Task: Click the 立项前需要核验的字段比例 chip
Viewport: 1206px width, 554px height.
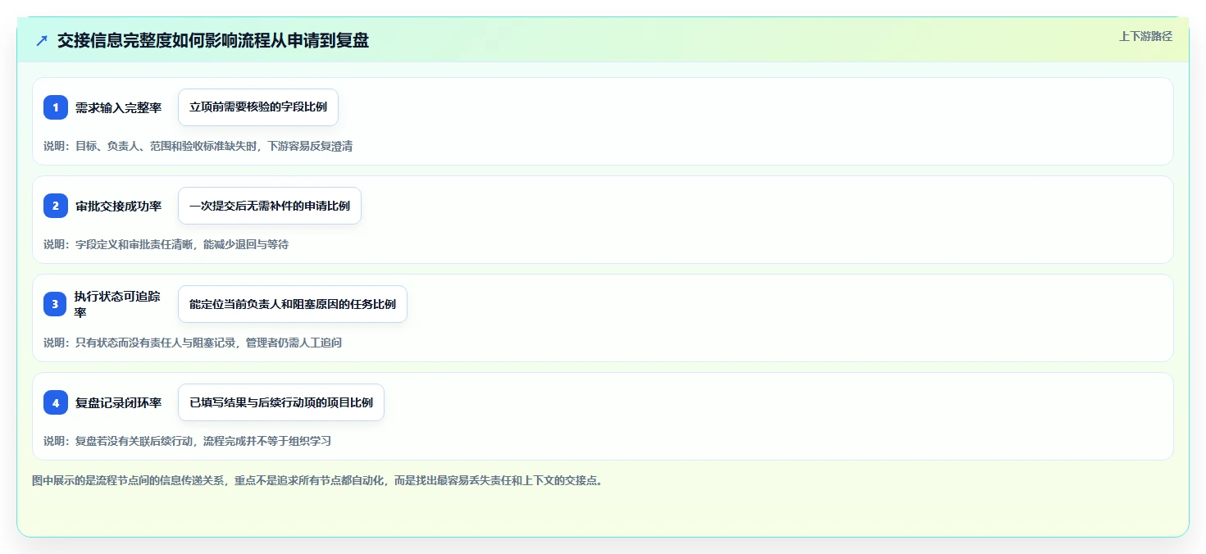Action: click(x=258, y=107)
